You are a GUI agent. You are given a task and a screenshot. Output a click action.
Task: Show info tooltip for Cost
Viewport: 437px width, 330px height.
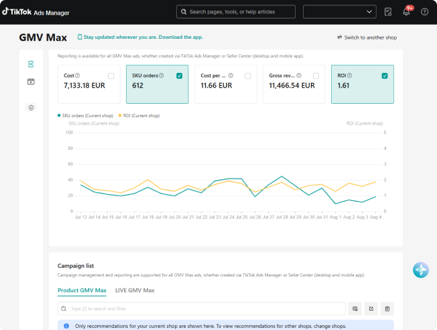click(x=78, y=76)
